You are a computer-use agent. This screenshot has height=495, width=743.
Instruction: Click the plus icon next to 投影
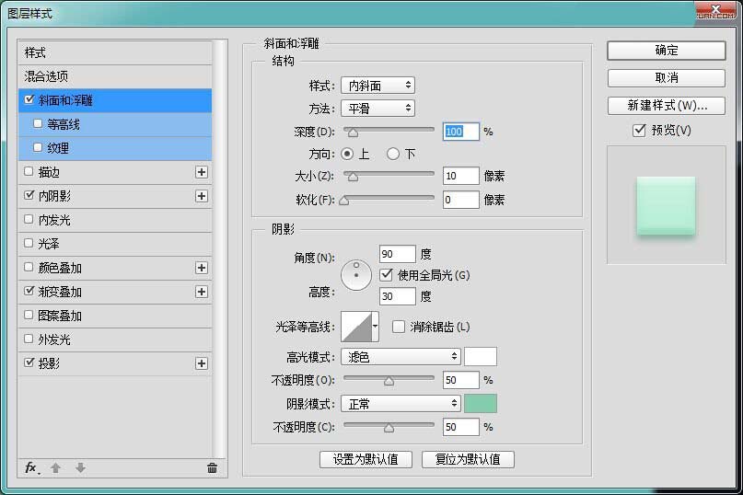tap(202, 363)
